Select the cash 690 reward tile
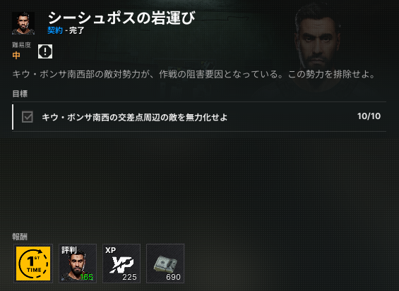The image size is (399, 291). [x=165, y=264]
